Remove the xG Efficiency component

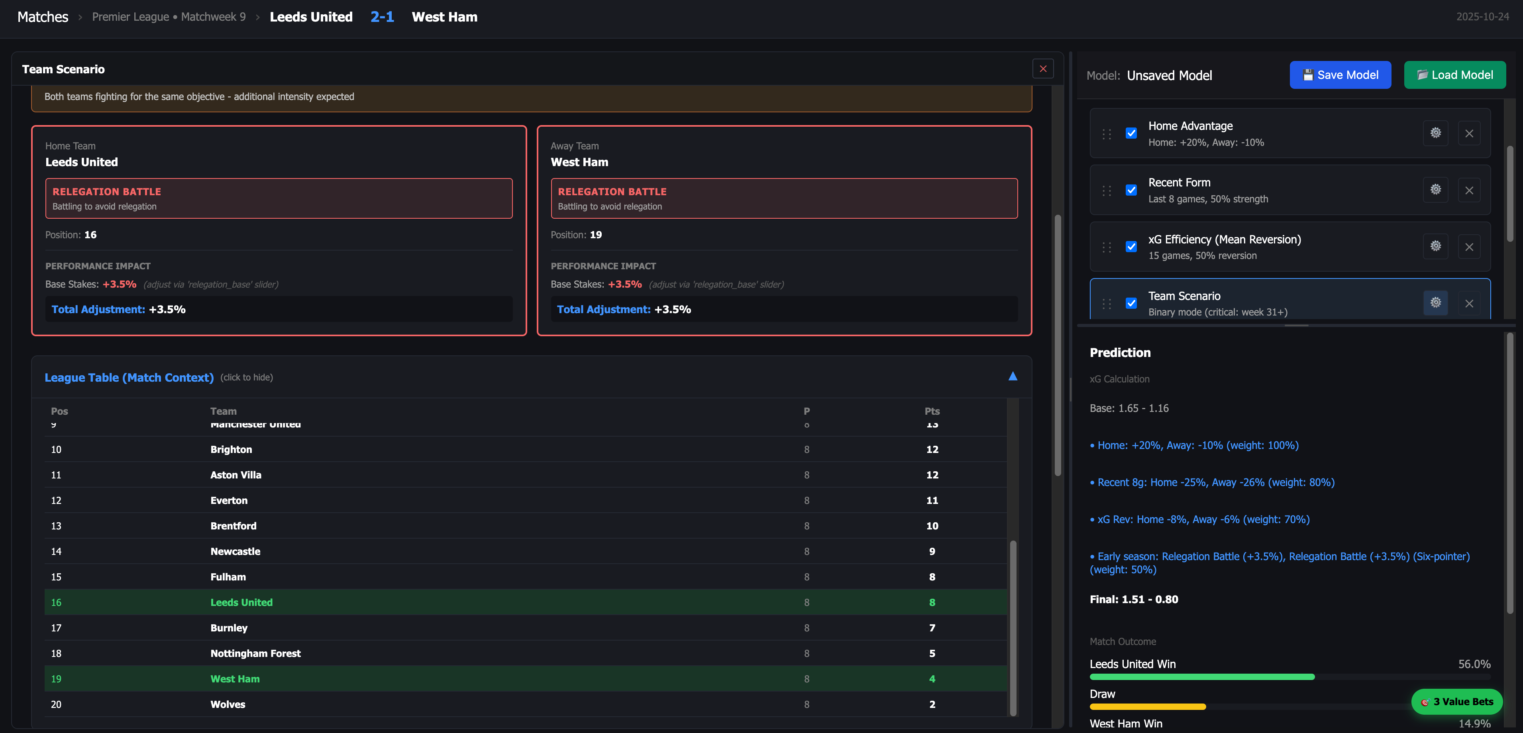click(1469, 247)
